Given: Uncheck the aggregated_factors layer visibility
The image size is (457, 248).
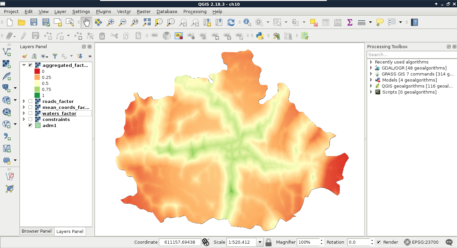Looking at the screenshot, I should tap(30, 65).
